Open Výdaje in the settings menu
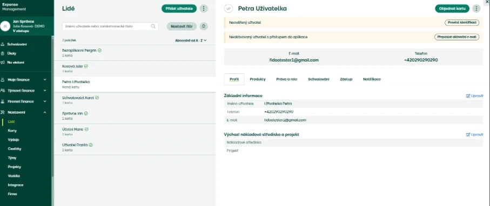This screenshot has width=490, height=206. 14,140
